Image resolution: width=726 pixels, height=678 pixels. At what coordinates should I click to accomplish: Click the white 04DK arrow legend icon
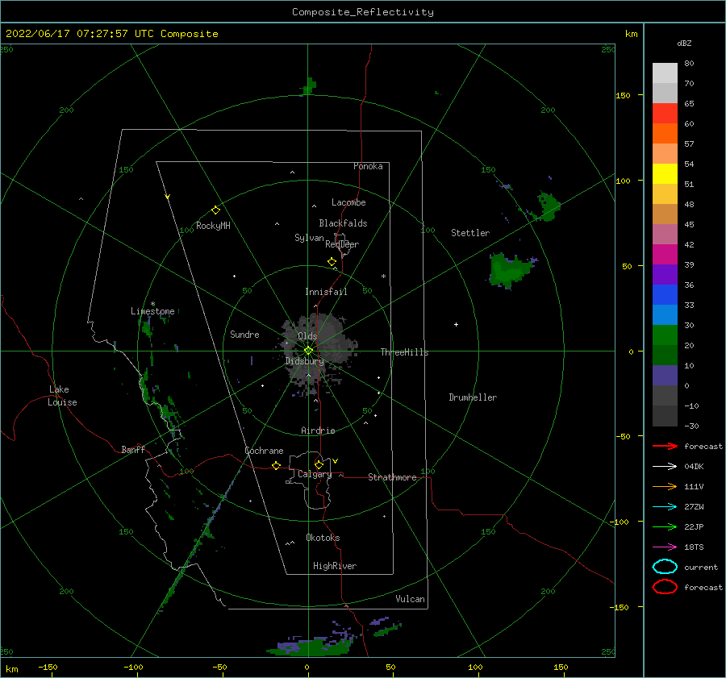pyautogui.click(x=665, y=467)
